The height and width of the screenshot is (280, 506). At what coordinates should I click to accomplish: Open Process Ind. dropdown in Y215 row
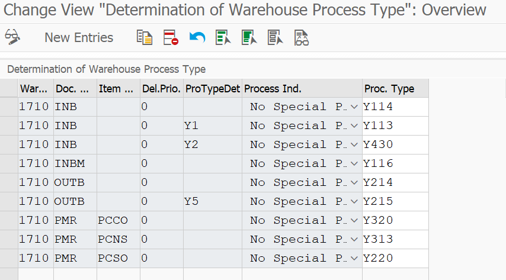pyautogui.click(x=354, y=202)
